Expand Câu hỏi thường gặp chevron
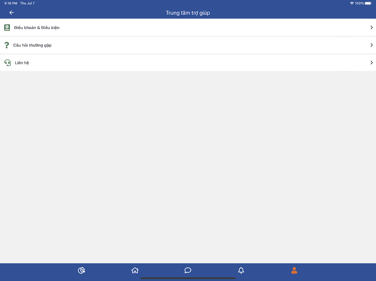The image size is (376, 281). [371, 45]
